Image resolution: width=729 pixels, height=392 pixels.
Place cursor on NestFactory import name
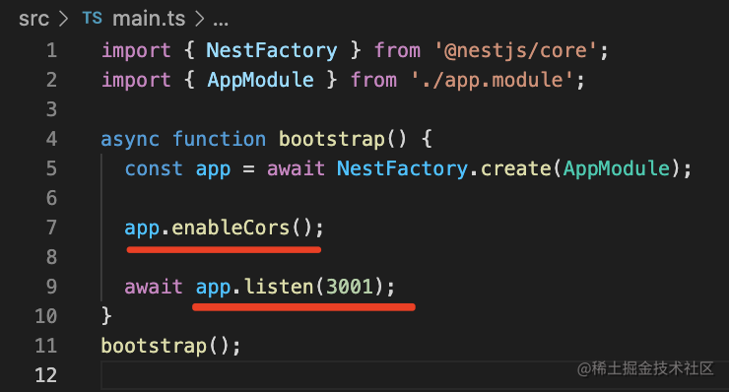click(272, 50)
